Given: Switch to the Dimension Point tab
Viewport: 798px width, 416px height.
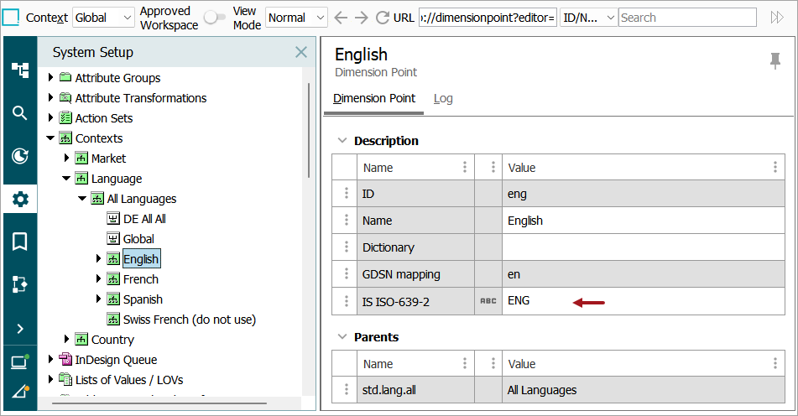Looking at the screenshot, I should pos(374,98).
